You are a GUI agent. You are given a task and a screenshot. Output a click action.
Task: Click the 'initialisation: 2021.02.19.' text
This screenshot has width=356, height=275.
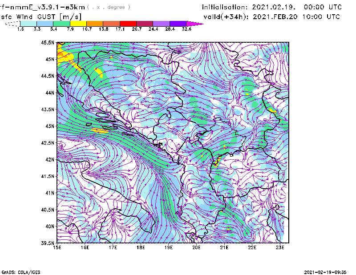click(249, 7)
